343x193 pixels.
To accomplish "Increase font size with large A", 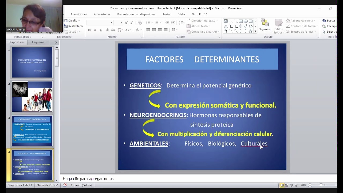I will pos(126,23).
